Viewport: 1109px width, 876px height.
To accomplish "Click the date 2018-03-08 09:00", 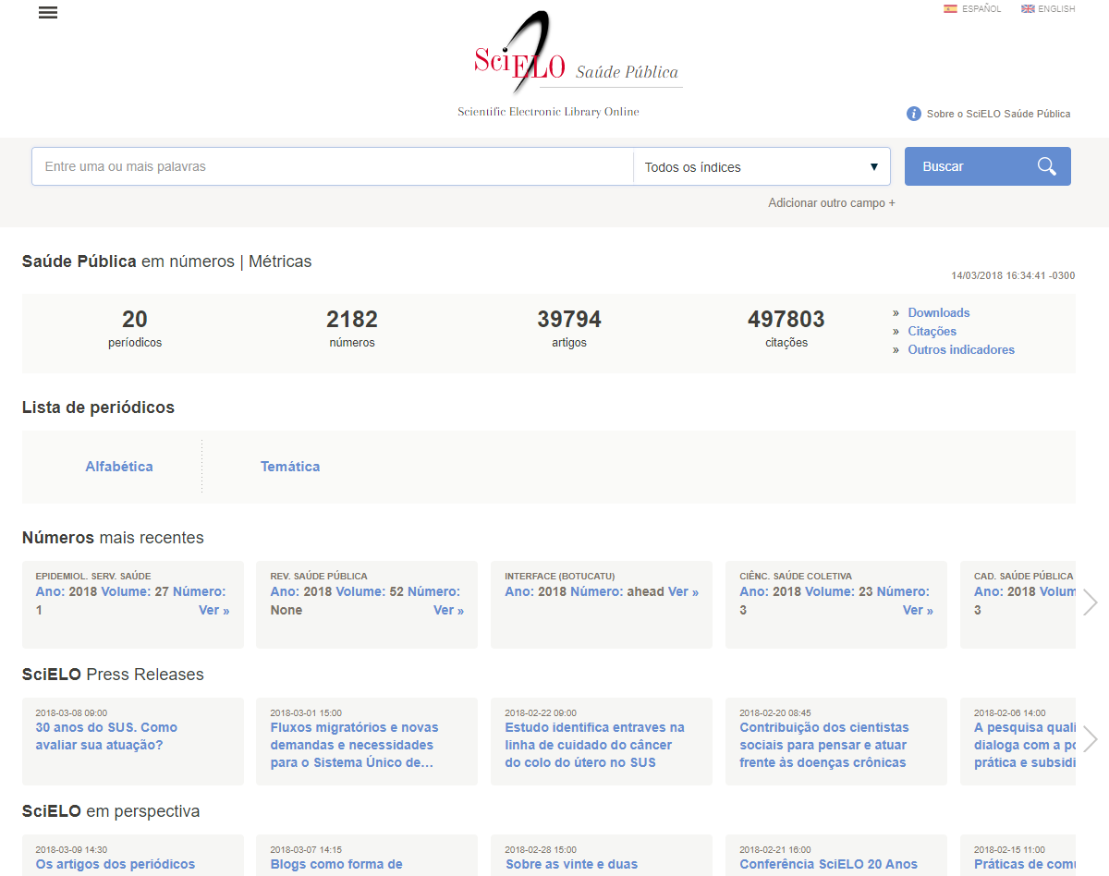I will click(x=71, y=712).
